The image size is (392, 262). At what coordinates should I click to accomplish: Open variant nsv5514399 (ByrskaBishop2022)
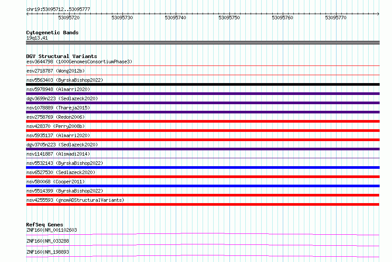pyautogui.click(x=65, y=191)
